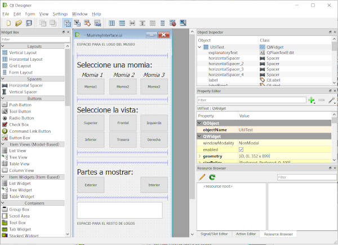Click the pencil Edit Resources icon
338x245 pixels.
click(202, 177)
